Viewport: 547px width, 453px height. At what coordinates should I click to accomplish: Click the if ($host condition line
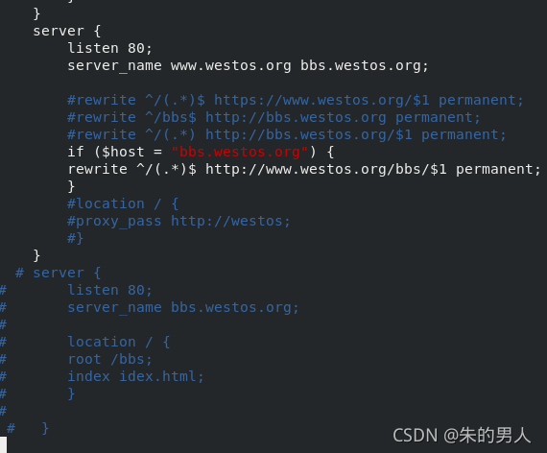click(201, 152)
